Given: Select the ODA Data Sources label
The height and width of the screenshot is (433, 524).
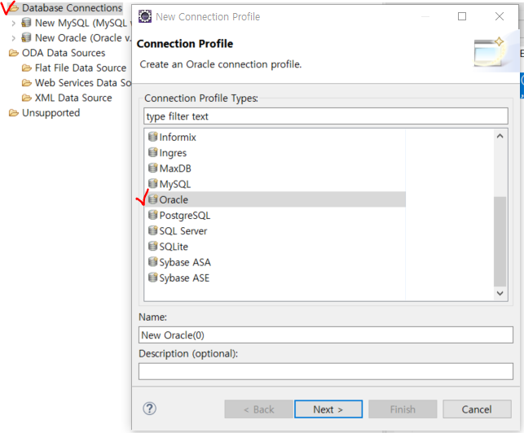Looking at the screenshot, I should [x=64, y=53].
